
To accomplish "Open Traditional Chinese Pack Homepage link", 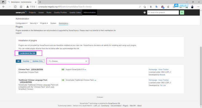I will 153,80.
